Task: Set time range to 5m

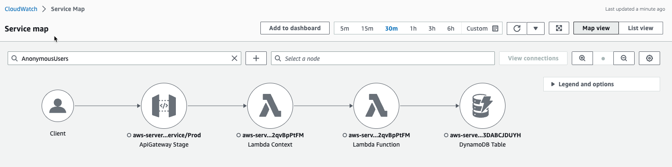Action: 344,28
